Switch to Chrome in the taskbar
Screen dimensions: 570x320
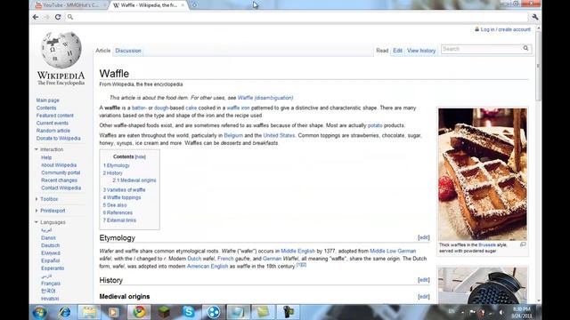(x=139, y=312)
